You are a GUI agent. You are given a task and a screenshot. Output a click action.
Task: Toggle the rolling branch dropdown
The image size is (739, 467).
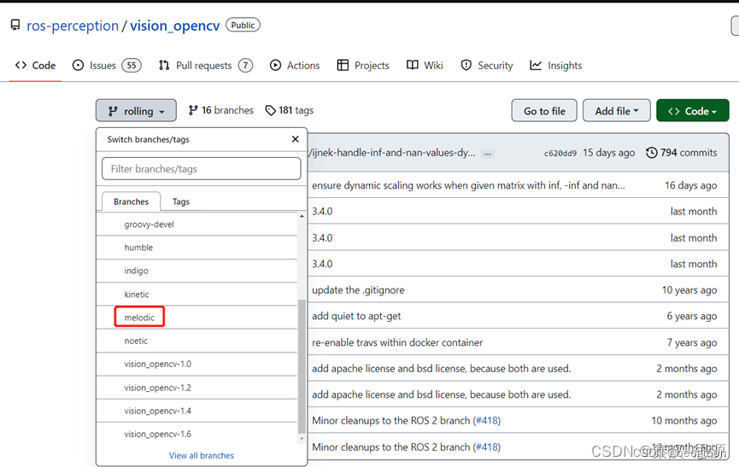click(136, 111)
